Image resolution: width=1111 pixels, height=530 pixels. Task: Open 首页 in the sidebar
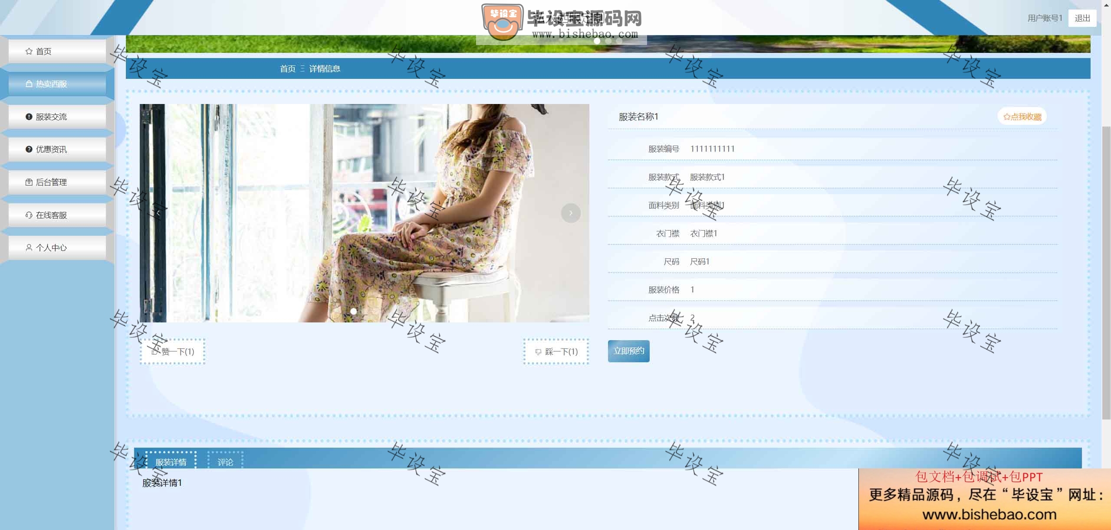click(57, 51)
